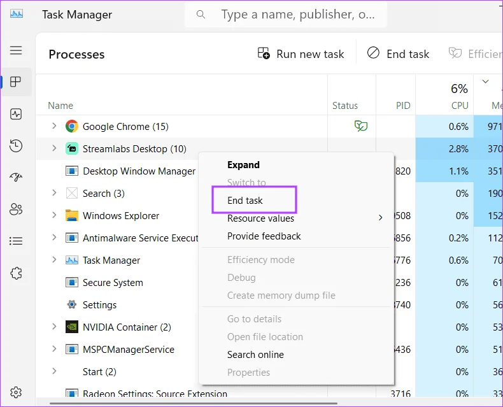Click the Processes page heading
This screenshot has width=503, height=407.
click(76, 54)
